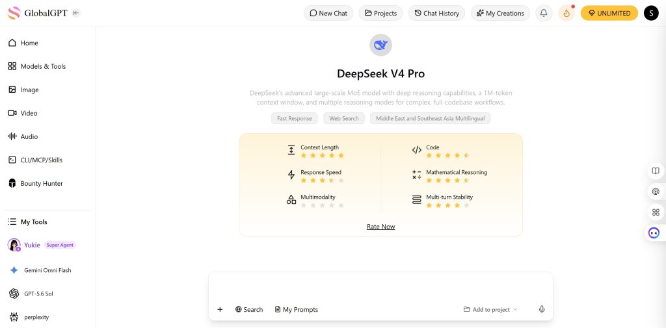This screenshot has width=666, height=328.
Task: Open the book icon on right edge
Action: (656, 171)
